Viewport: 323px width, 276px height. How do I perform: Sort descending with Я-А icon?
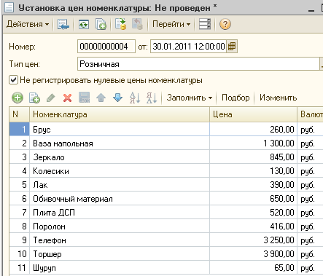pyautogui.click(x=152, y=98)
